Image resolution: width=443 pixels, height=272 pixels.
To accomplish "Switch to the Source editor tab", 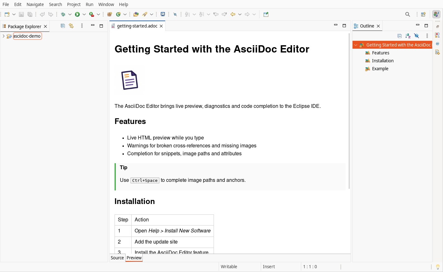I will click(117, 258).
